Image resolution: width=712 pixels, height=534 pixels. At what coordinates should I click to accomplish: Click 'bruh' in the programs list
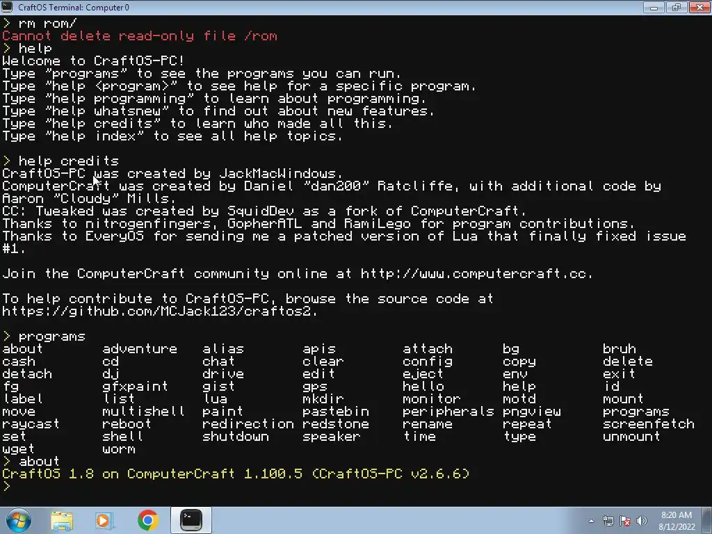620,349
